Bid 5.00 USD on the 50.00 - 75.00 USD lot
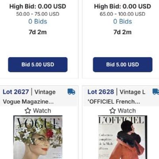 tap(38, 65)
